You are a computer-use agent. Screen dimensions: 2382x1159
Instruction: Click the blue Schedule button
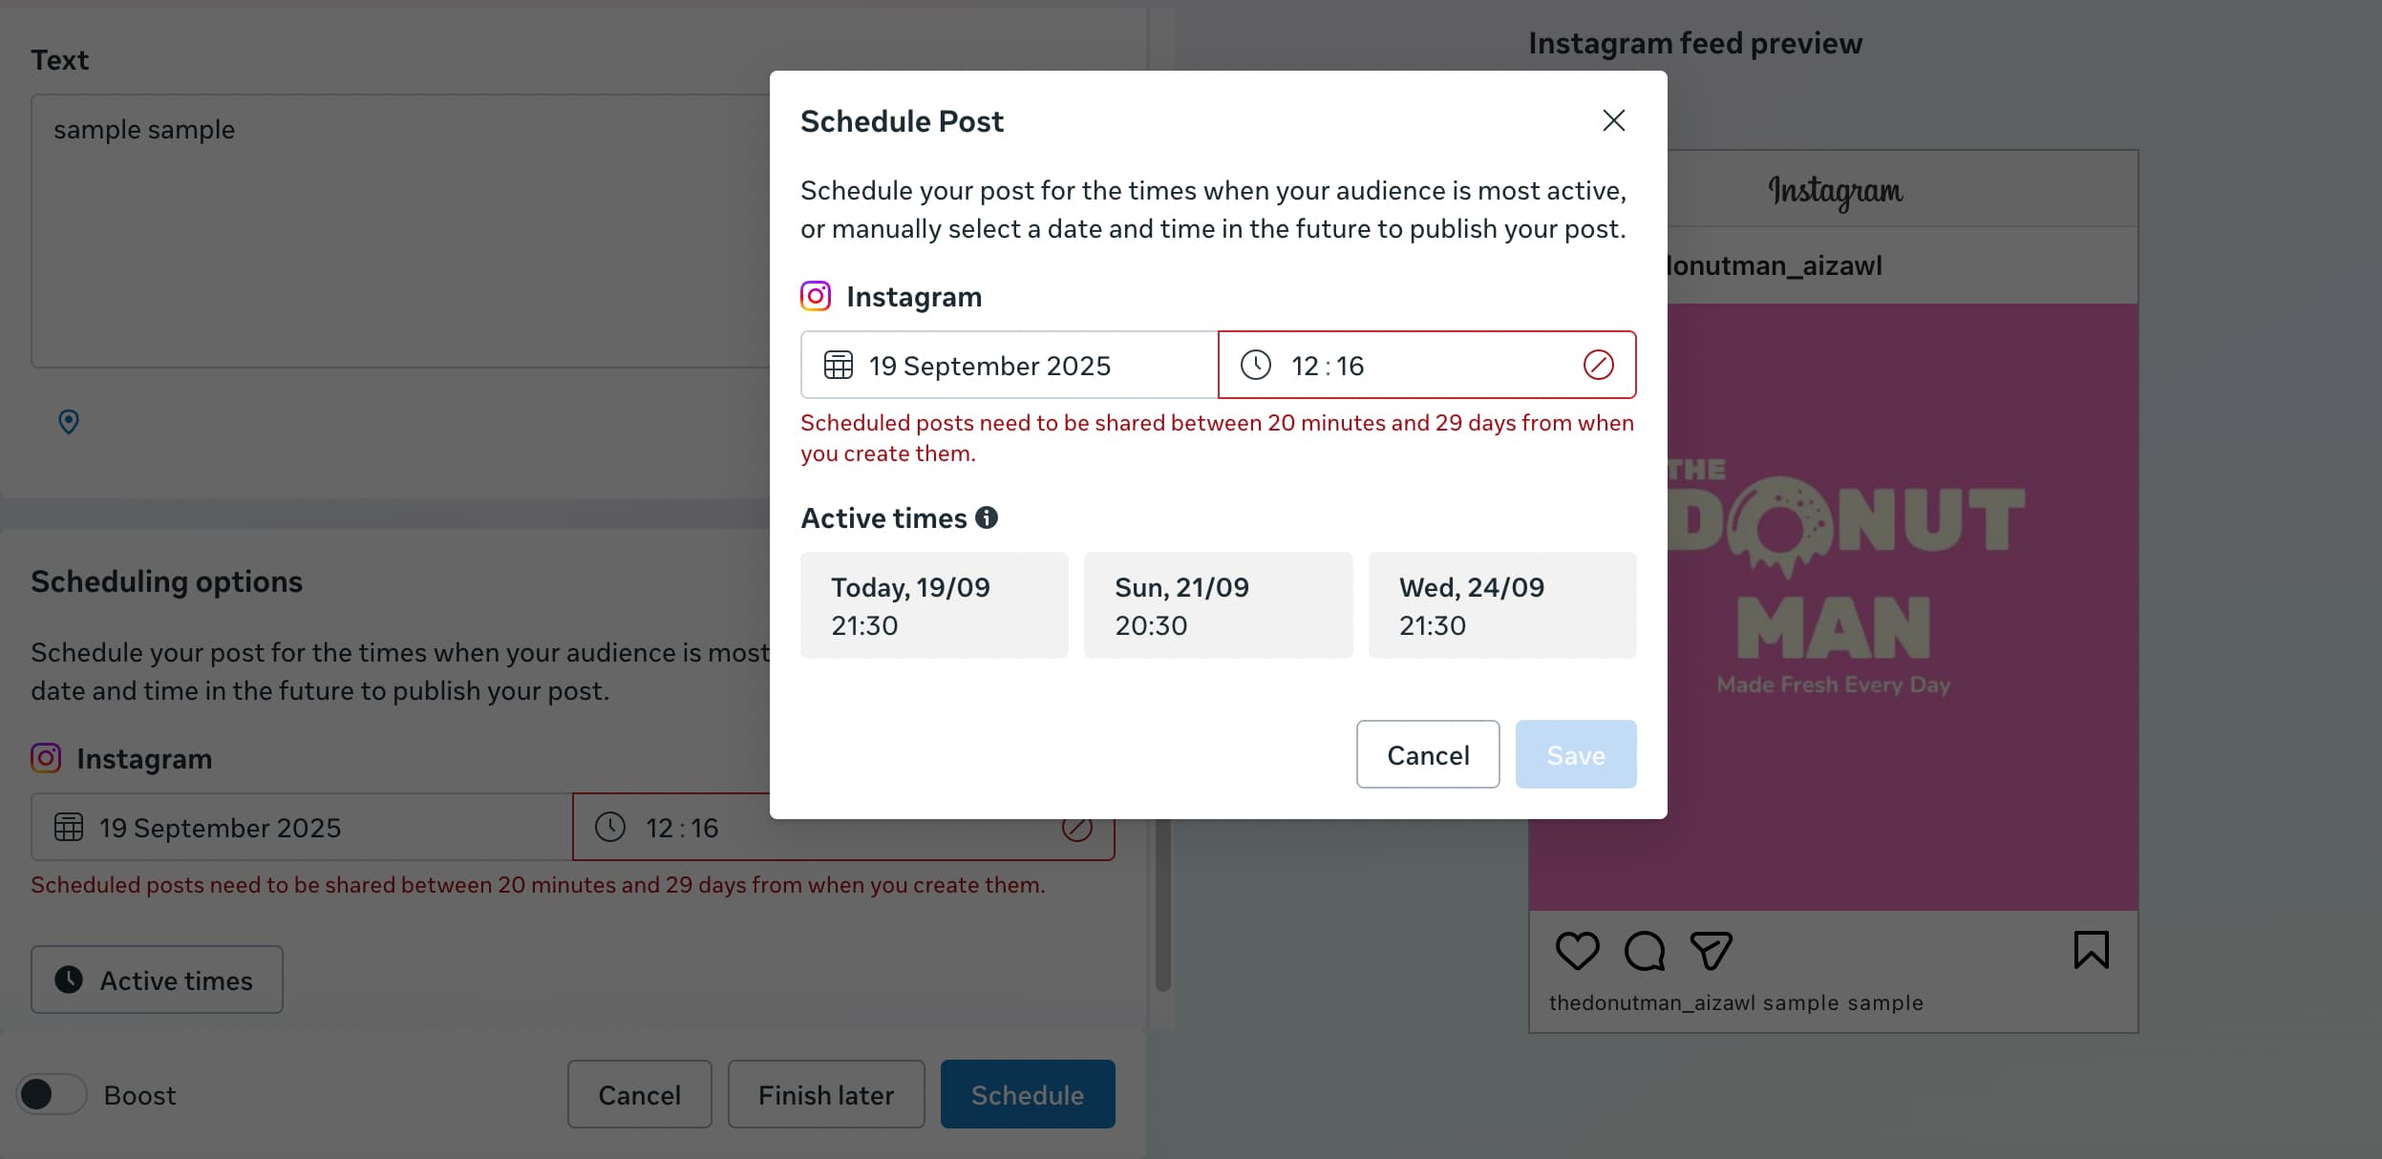[x=1027, y=1095]
